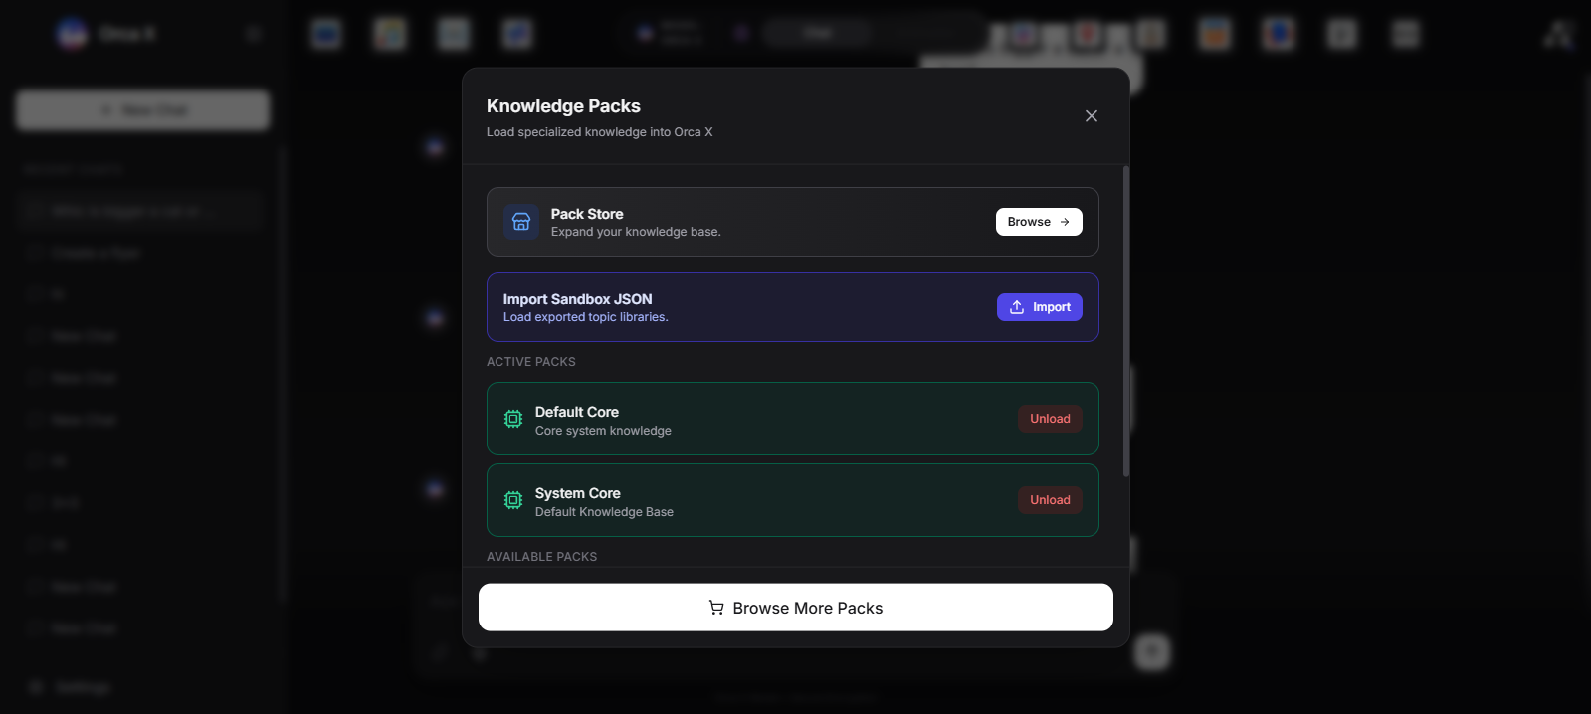Click the send message icon
1591x714 pixels.
[x=1152, y=652]
